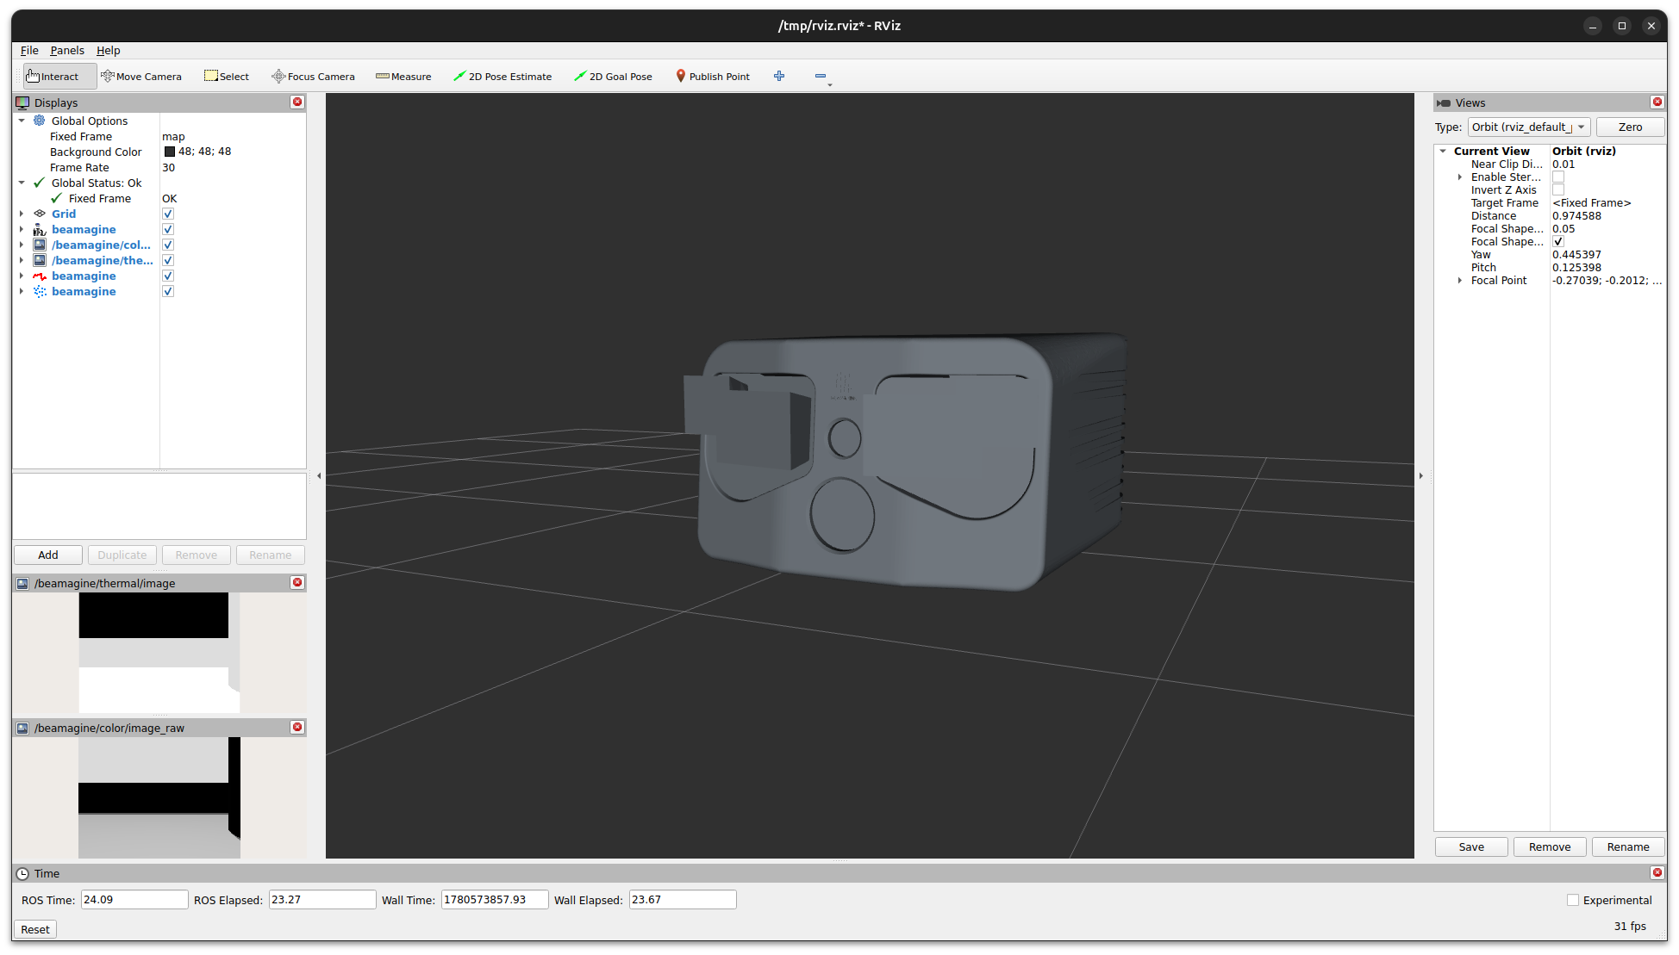Click the ROS Time field

coord(134,900)
